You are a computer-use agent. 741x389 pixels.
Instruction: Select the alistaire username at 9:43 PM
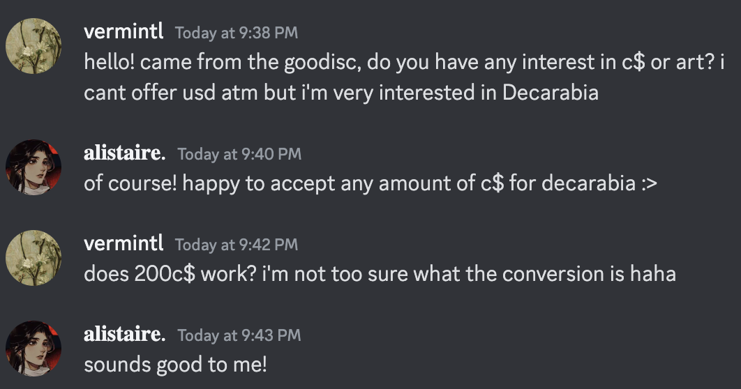124,335
